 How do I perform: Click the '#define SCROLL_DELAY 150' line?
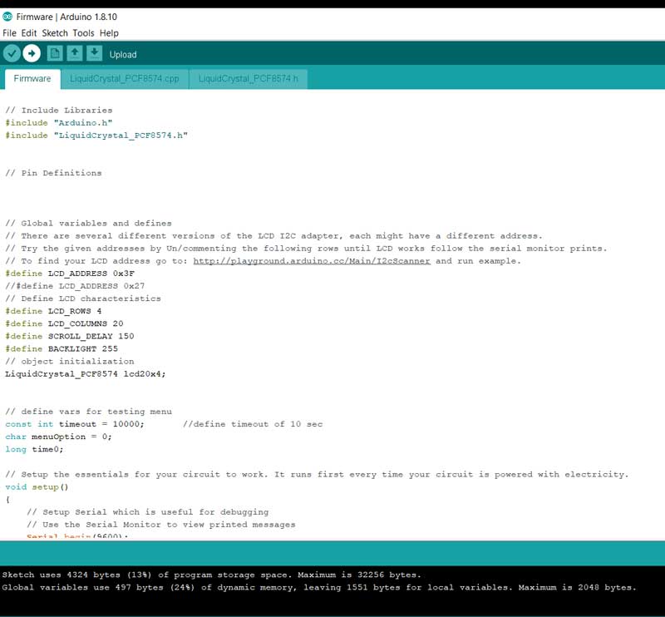70,336
